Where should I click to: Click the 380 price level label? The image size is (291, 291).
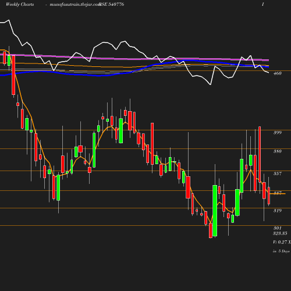[277, 151]
